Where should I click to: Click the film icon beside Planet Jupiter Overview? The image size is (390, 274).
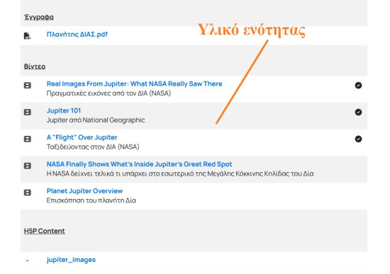tap(28, 193)
